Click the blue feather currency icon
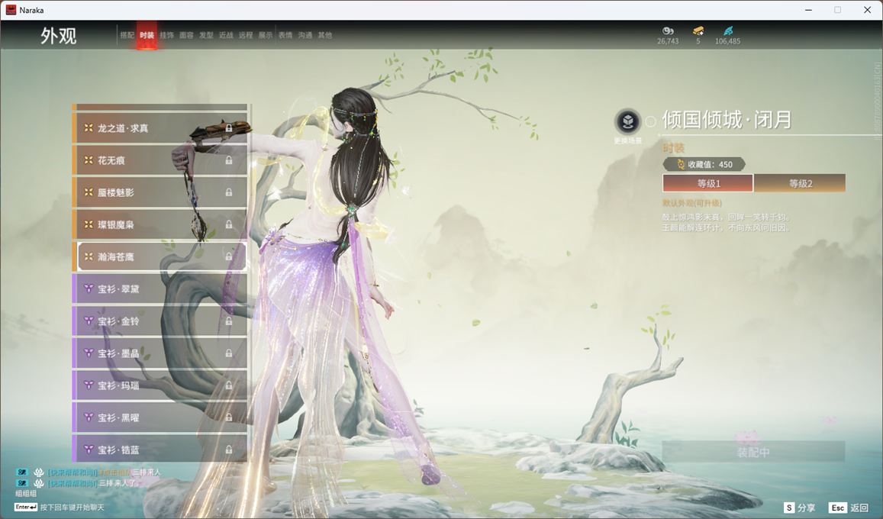 [x=728, y=31]
